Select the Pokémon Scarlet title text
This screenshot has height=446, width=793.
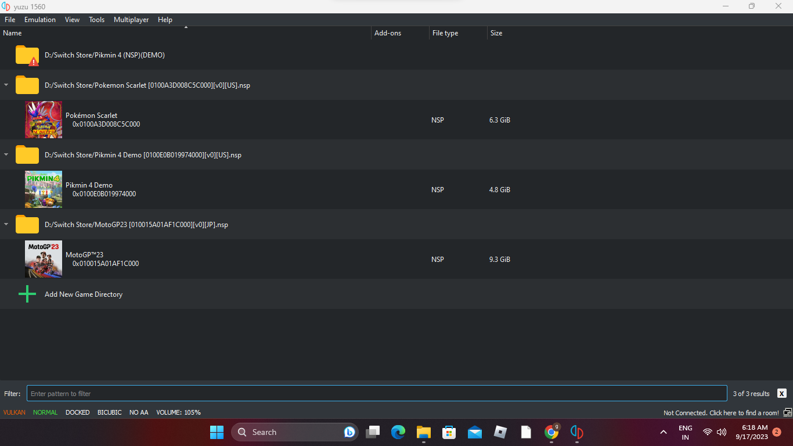(91, 116)
